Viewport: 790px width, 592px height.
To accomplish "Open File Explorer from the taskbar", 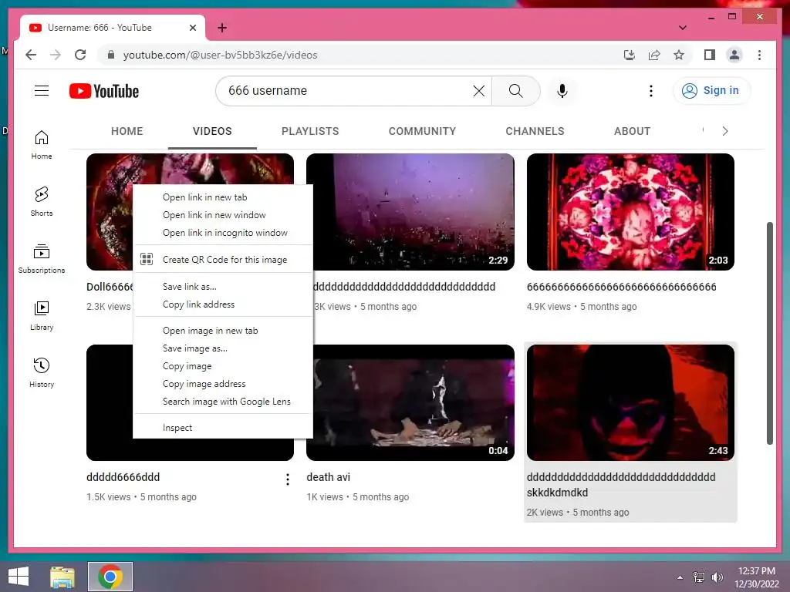I will click(x=62, y=577).
